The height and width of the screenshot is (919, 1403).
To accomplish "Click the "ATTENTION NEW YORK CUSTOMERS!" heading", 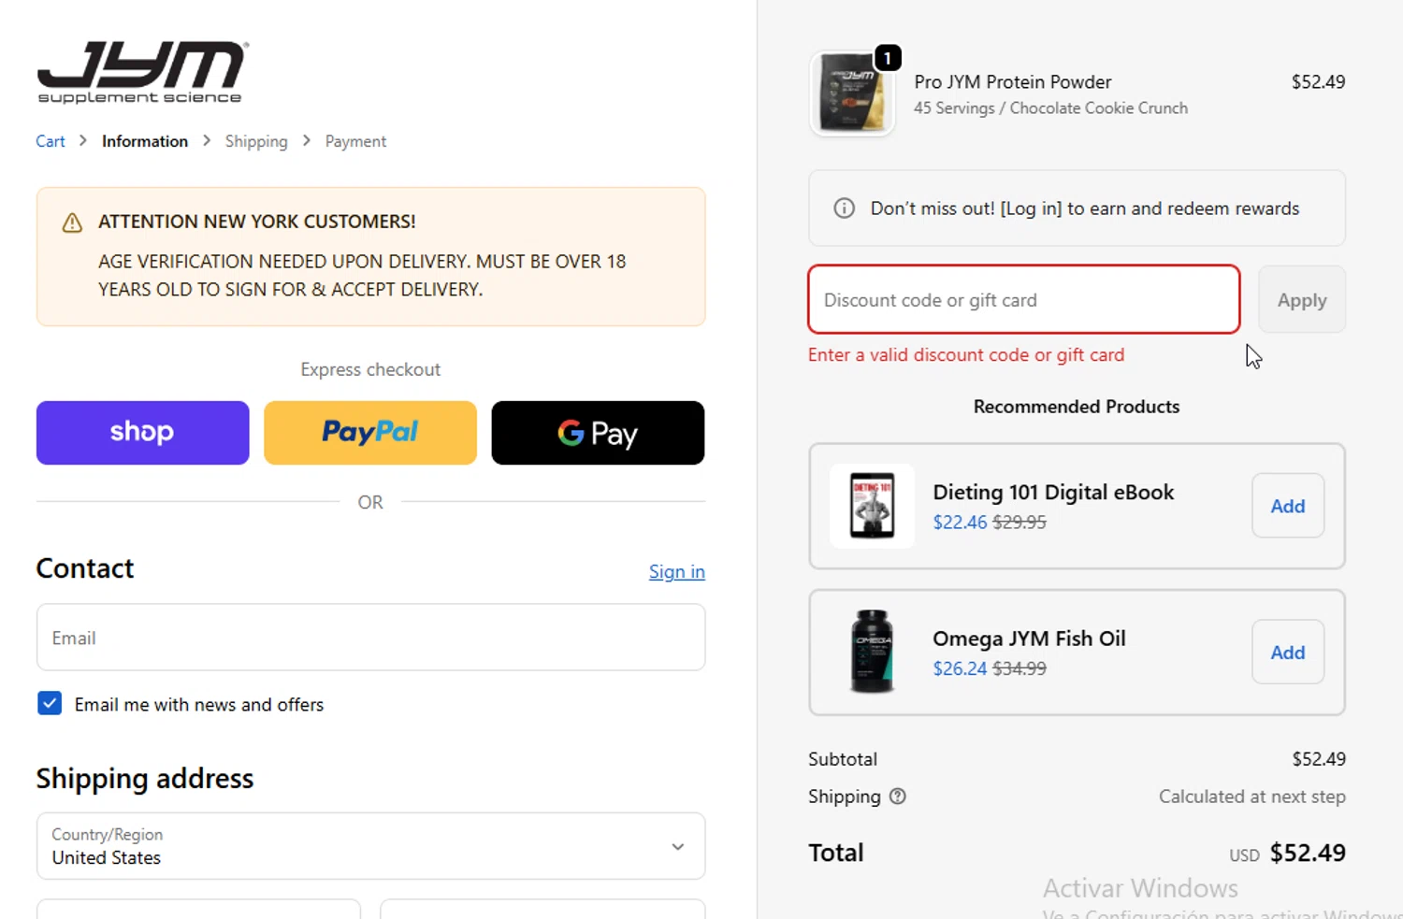I will pyautogui.click(x=257, y=222).
